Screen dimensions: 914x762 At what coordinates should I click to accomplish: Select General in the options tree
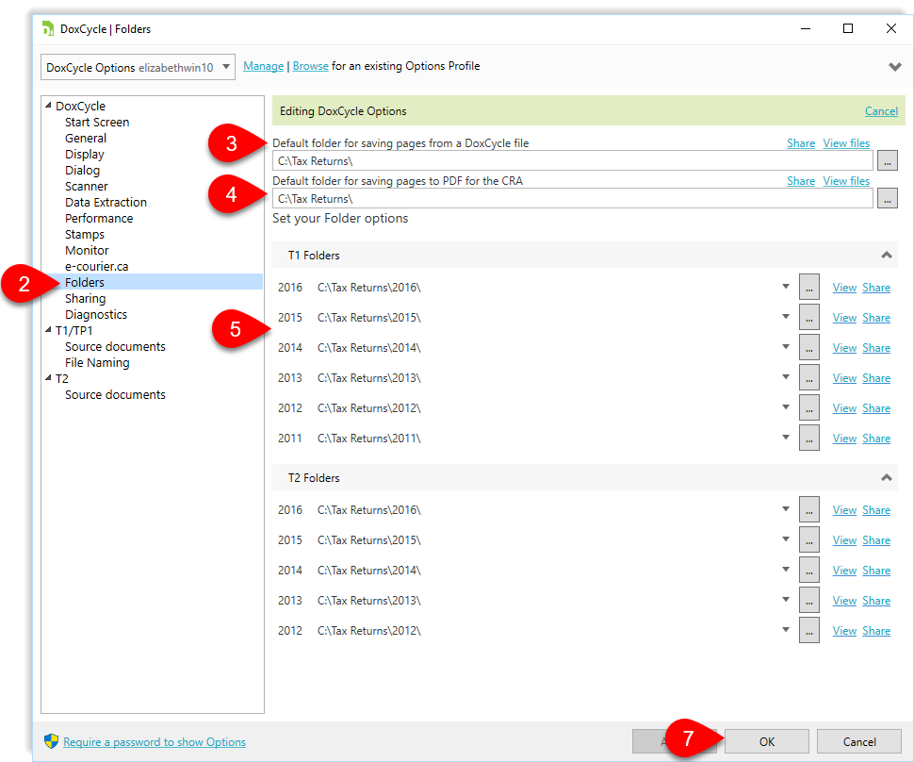(86, 139)
